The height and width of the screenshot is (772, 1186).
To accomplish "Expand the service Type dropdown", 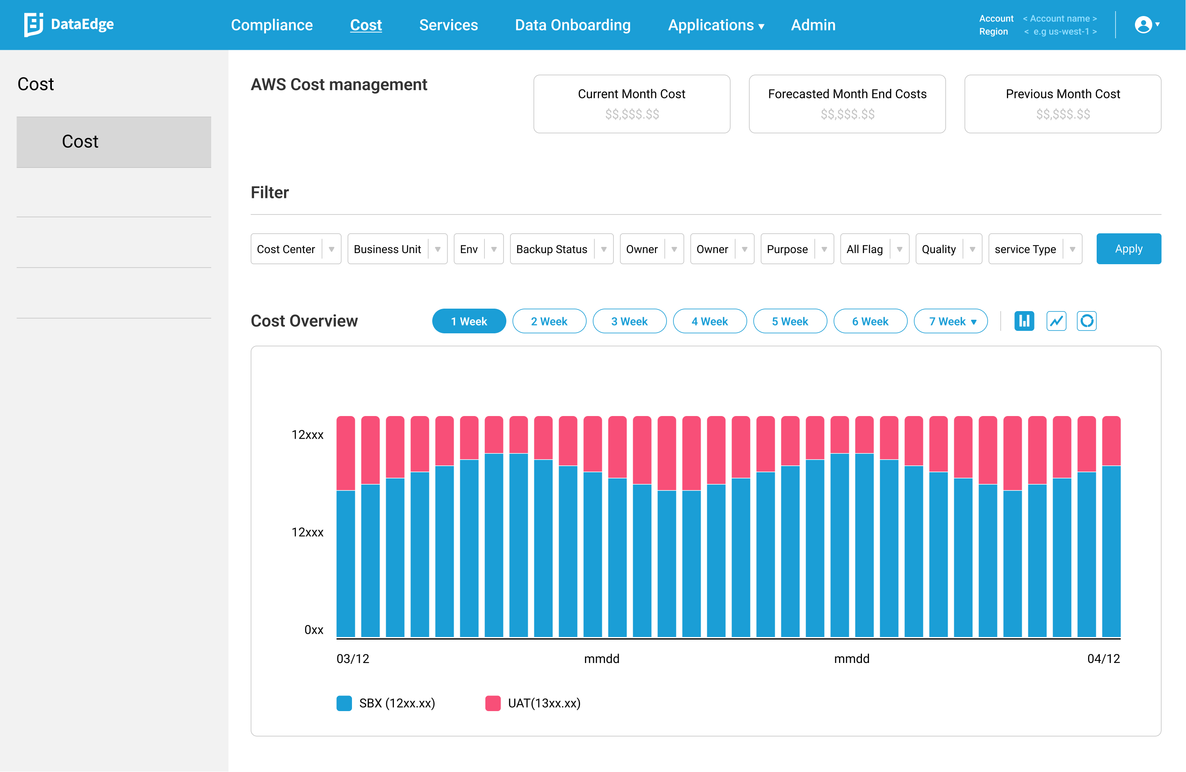I will [1035, 249].
